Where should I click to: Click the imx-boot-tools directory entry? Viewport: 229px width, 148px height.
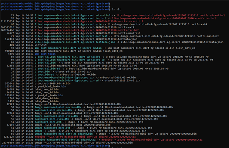(x=45, y=54)
